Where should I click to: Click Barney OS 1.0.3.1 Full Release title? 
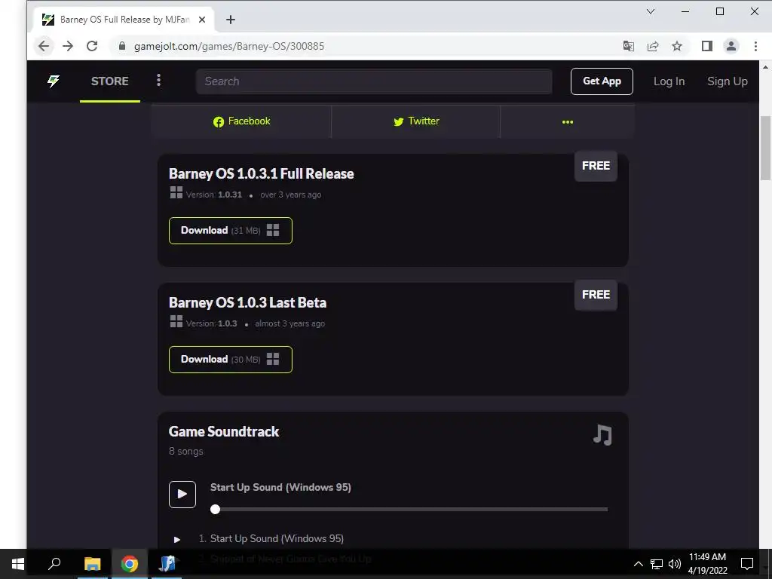[262, 174]
